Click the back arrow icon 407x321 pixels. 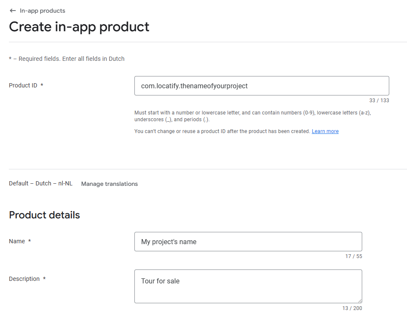coord(13,11)
